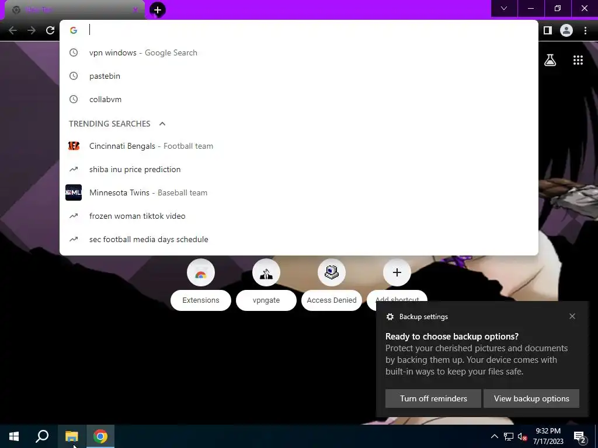Click the Add shortcut plus icon
Viewport: 598px width, 448px height.
click(x=397, y=272)
